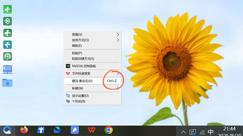Open NVIDIA 控制面板 from the menu

point(92,66)
